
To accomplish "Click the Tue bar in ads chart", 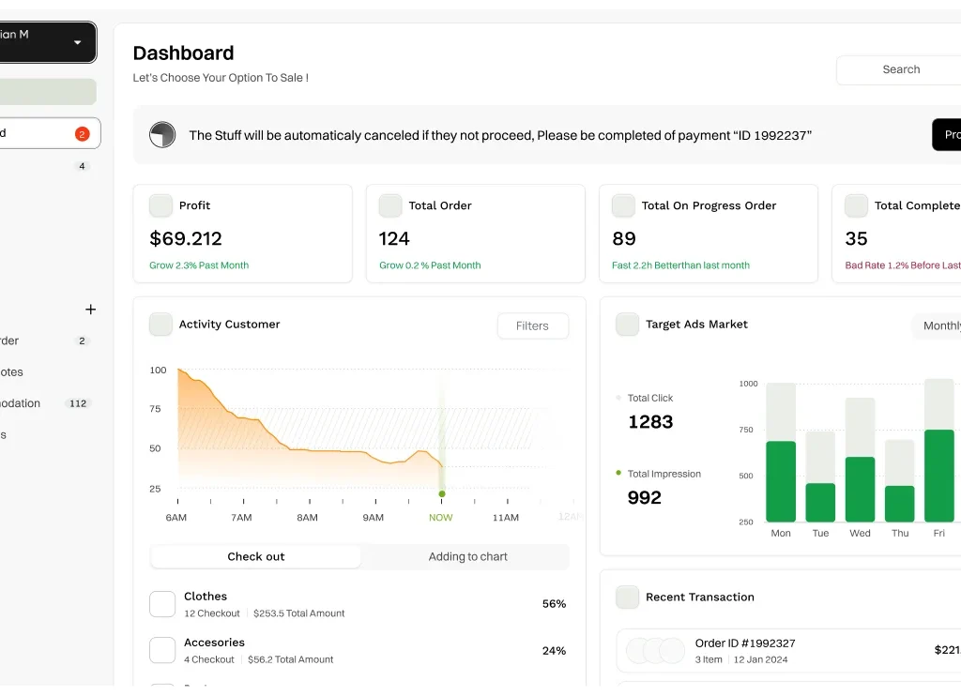I will tap(820, 477).
